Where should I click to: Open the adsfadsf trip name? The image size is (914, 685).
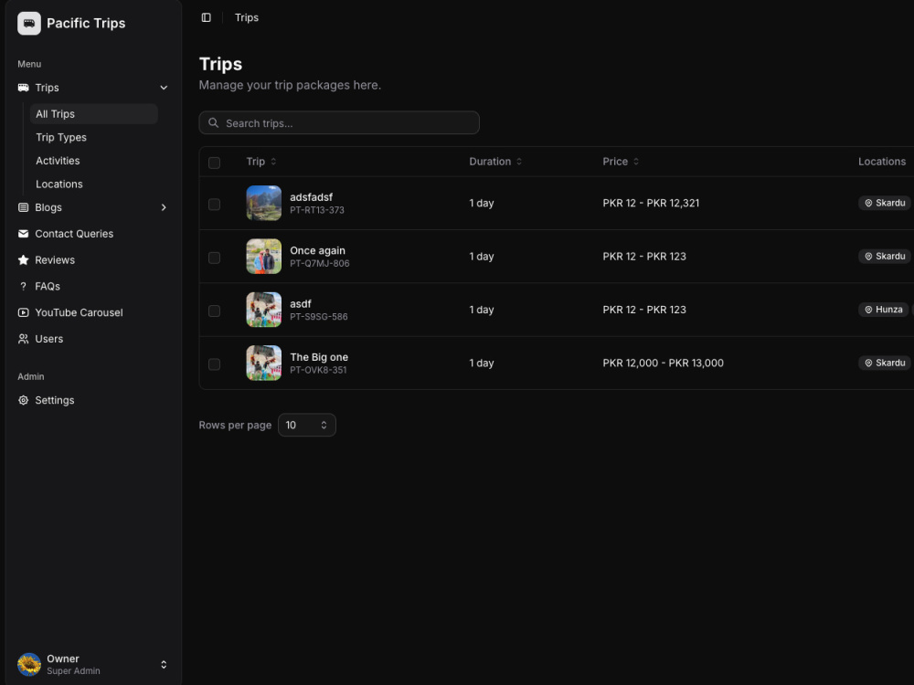coord(312,197)
